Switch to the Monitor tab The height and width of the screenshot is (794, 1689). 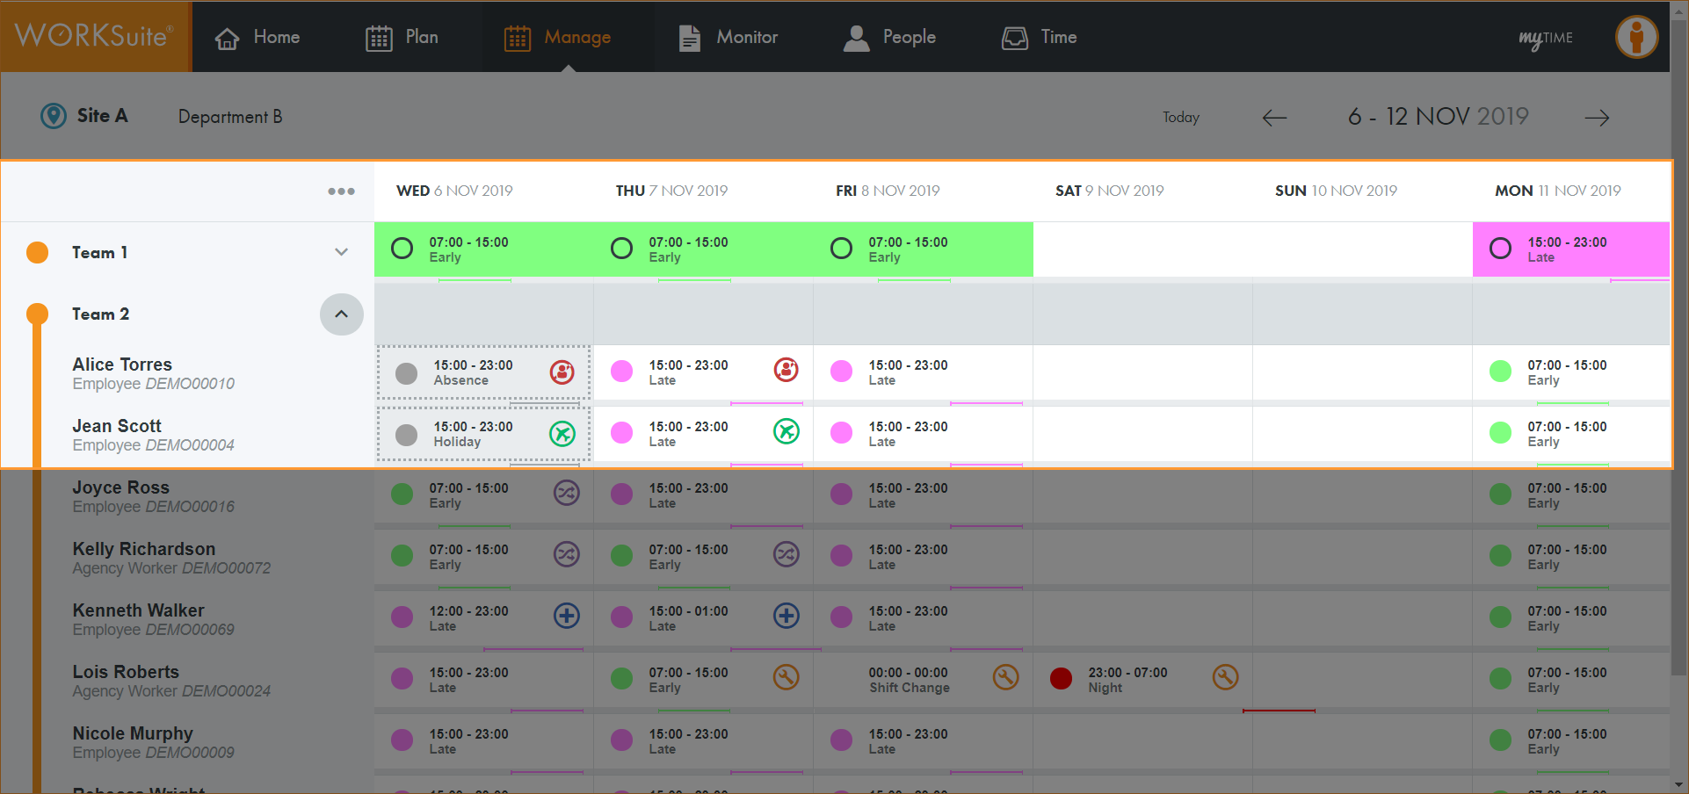[729, 37]
